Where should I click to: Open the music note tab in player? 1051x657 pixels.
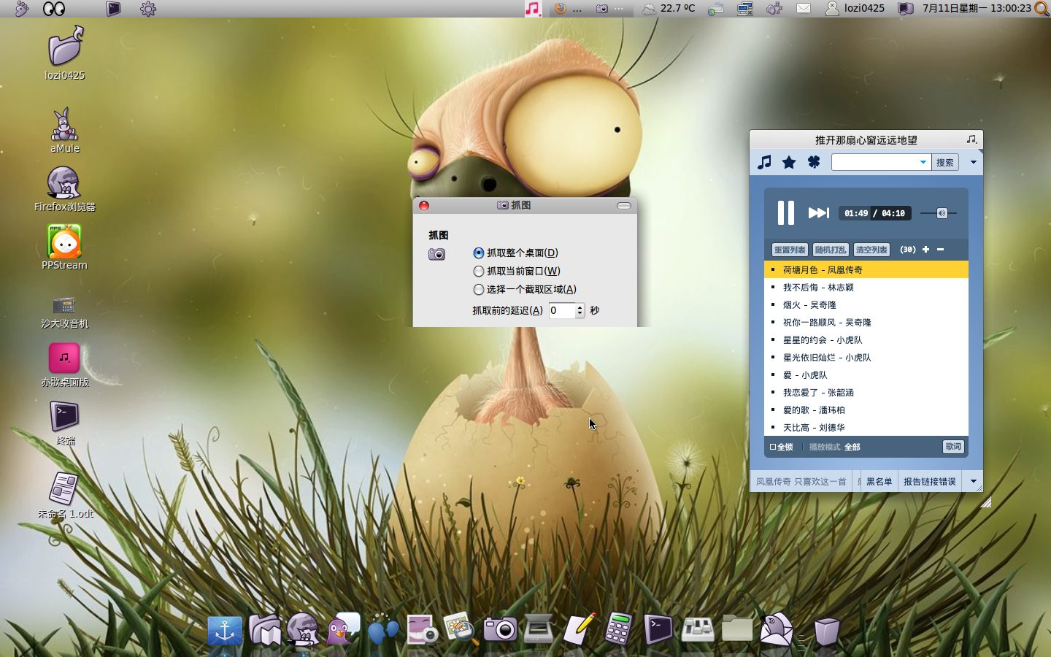tap(764, 162)
